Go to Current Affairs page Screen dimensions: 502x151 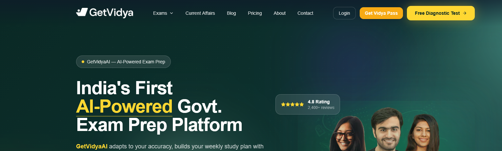200,13
